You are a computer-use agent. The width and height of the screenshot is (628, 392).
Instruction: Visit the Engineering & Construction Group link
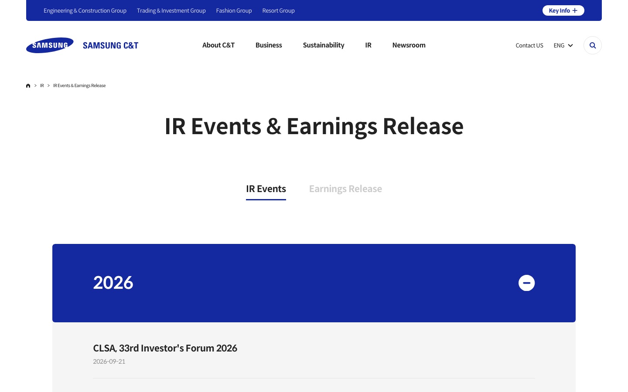(x=85, y=10)
